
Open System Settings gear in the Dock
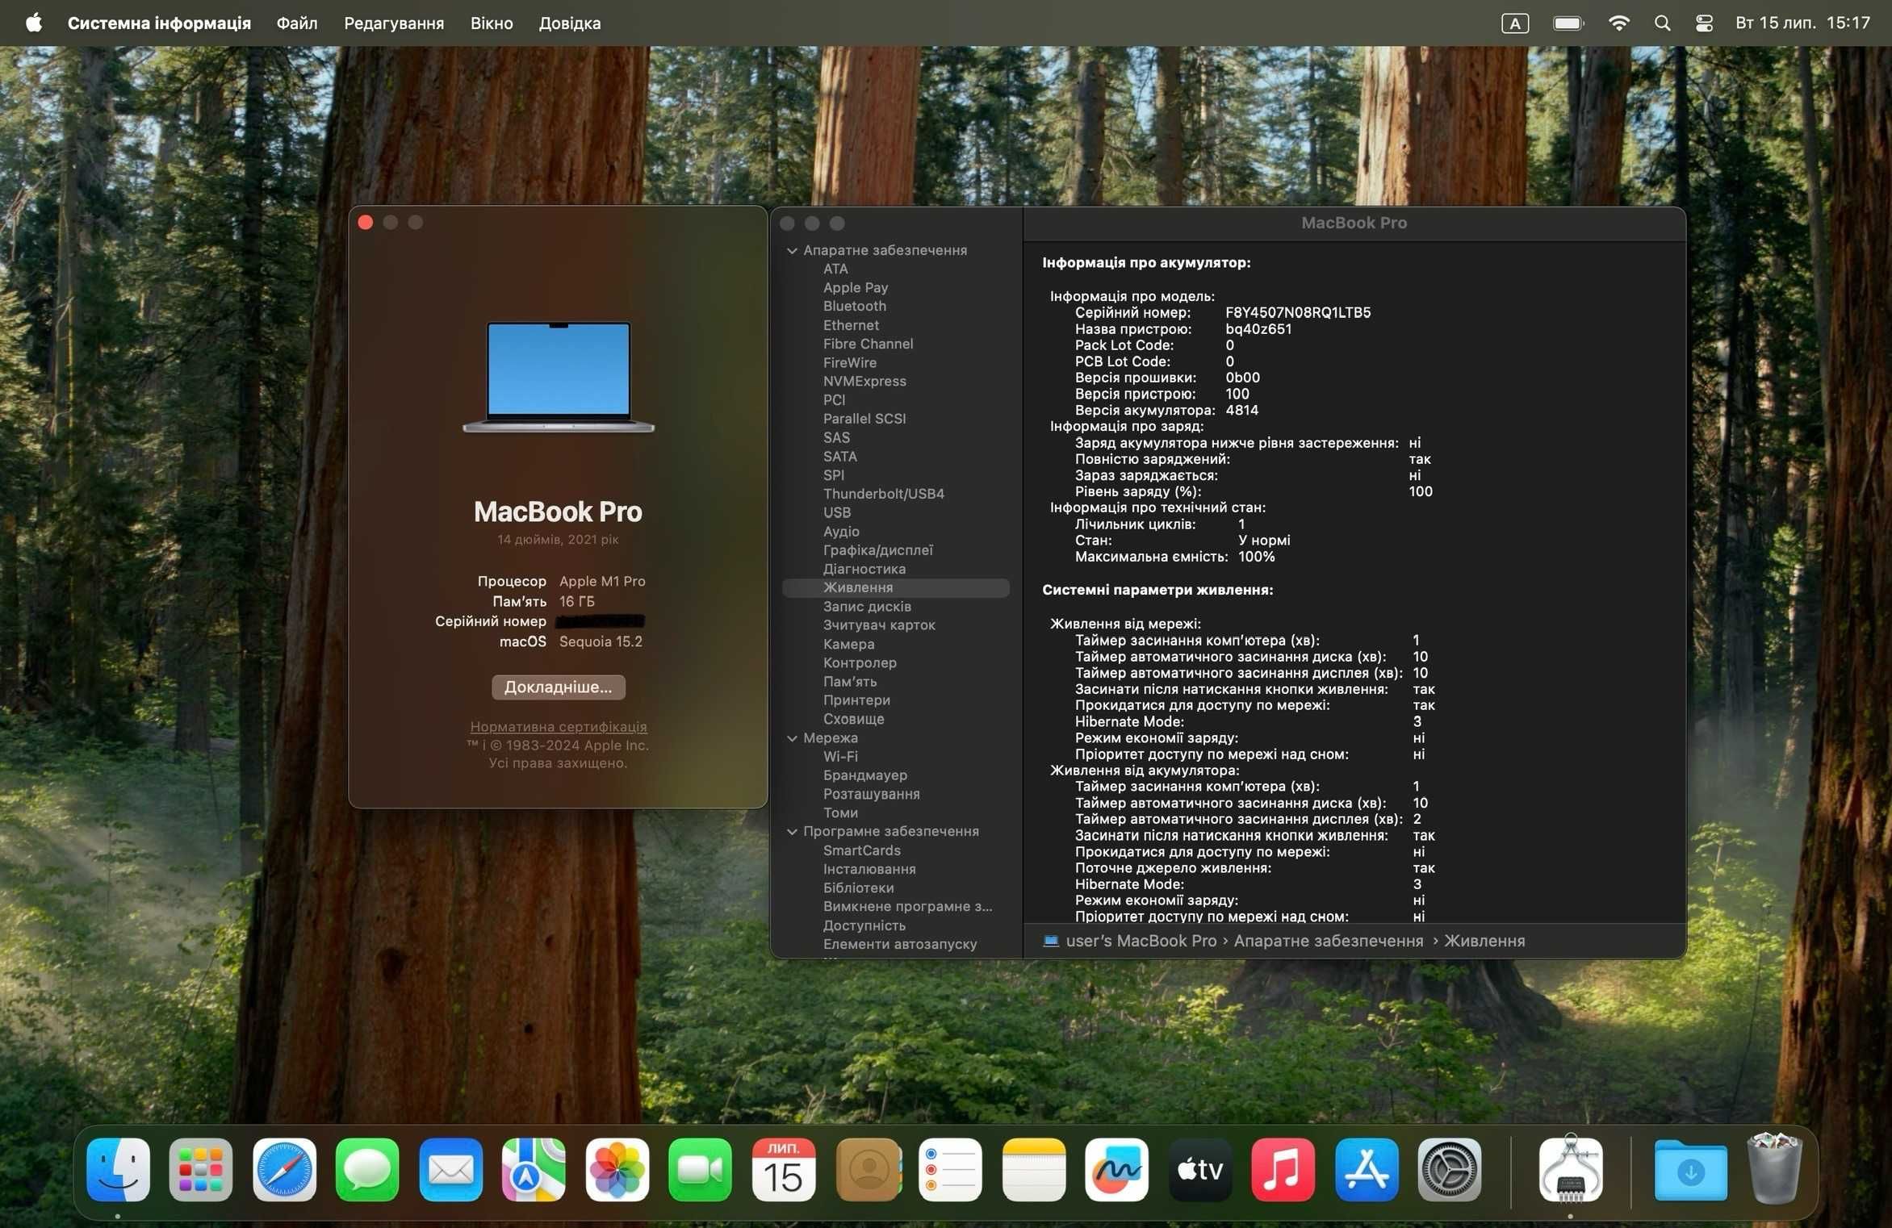[1450, 1170]
